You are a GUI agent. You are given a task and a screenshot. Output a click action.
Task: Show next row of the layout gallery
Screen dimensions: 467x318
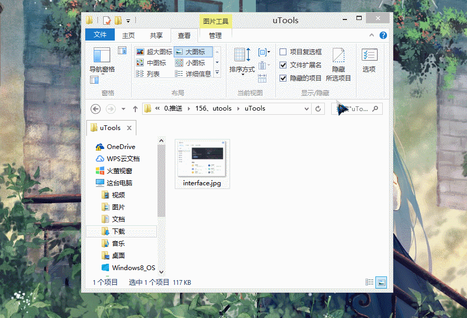[217, 62]
